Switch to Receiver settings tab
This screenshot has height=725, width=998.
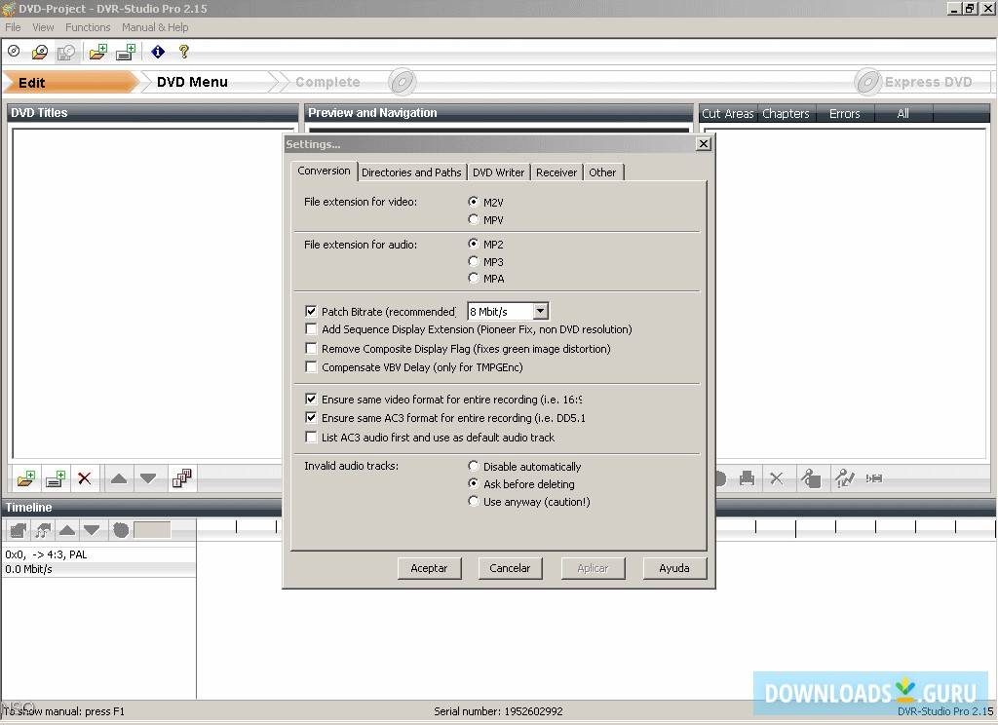point(557,172)
